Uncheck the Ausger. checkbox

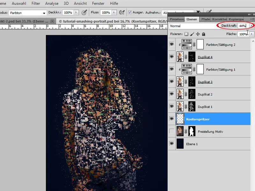130,12
